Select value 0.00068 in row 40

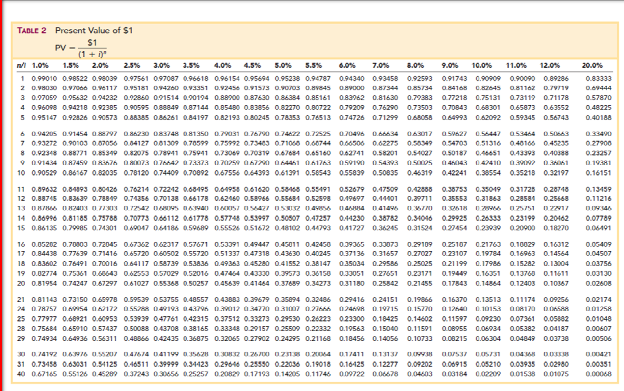(599, 374)
